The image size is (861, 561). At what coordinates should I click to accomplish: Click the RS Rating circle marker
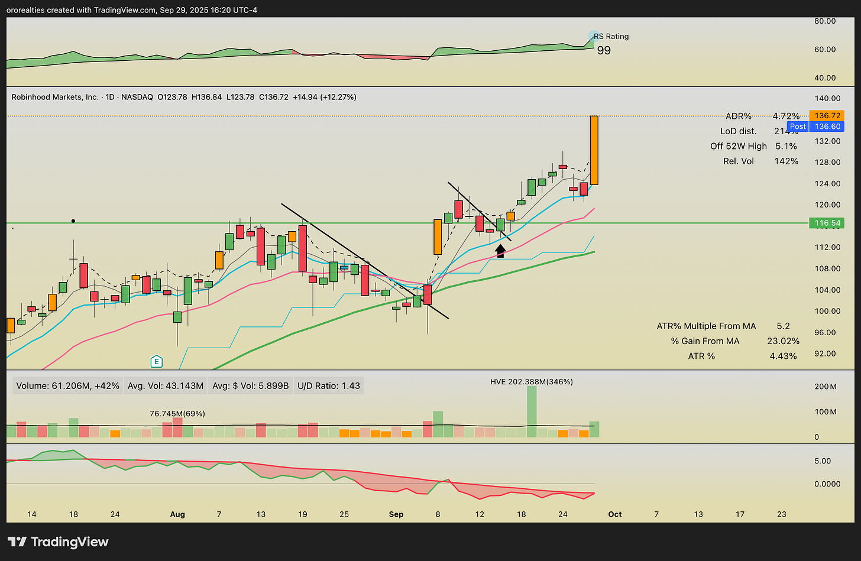click(594, 36)
